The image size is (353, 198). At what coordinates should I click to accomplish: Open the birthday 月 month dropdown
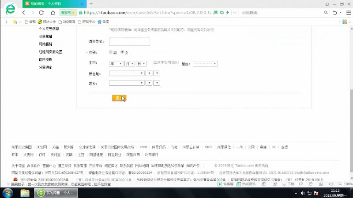coord(129,64)
